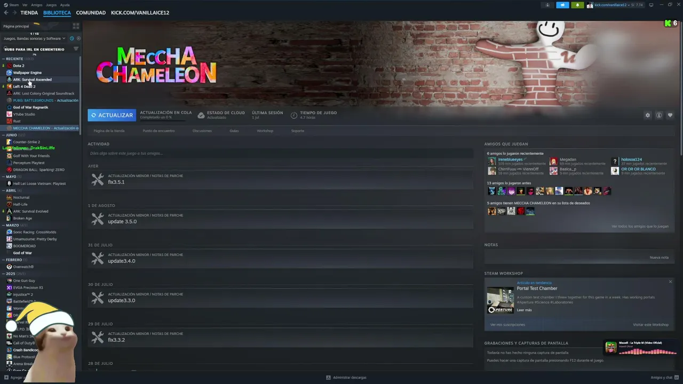Click the ACTUALIZAR button

pos(112,115)
